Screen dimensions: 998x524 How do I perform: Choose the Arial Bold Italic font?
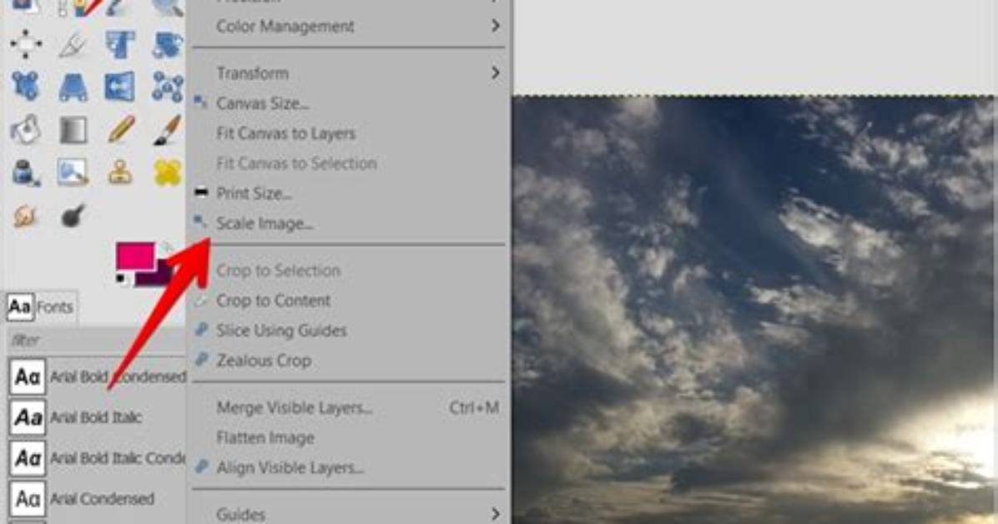(x=98, y=417)
